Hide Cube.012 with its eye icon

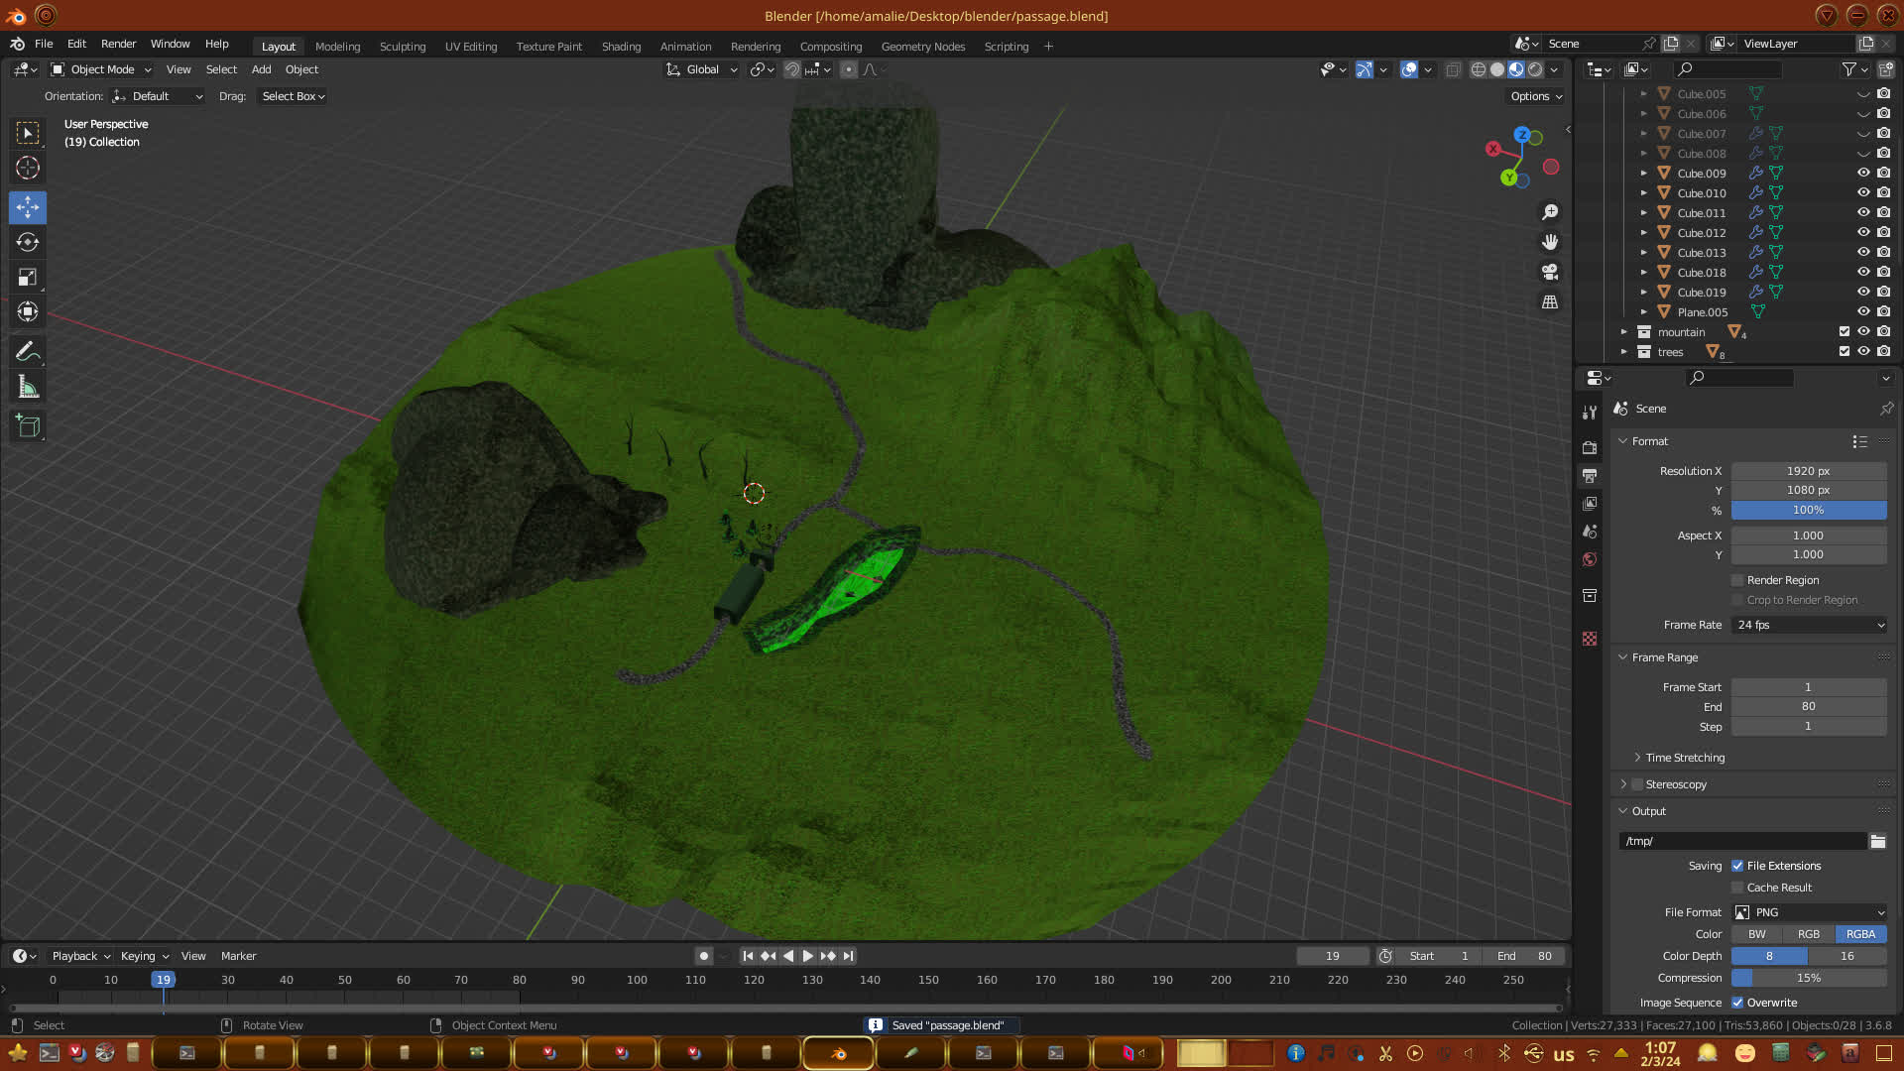[x=1863, y=233]
